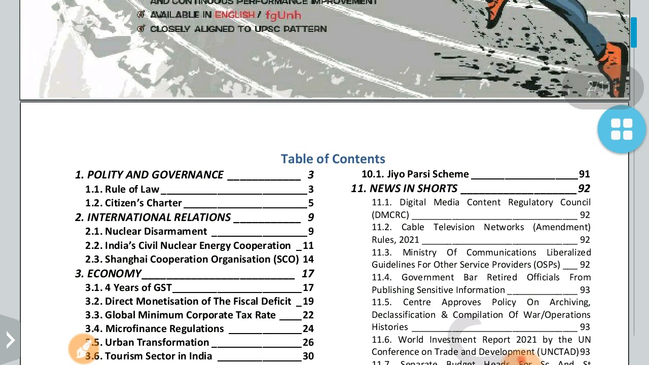Viewport: 649px width, 365px height.
Task: Select 3.1. 4 Years of GST
Action: (x=199, y=287)
